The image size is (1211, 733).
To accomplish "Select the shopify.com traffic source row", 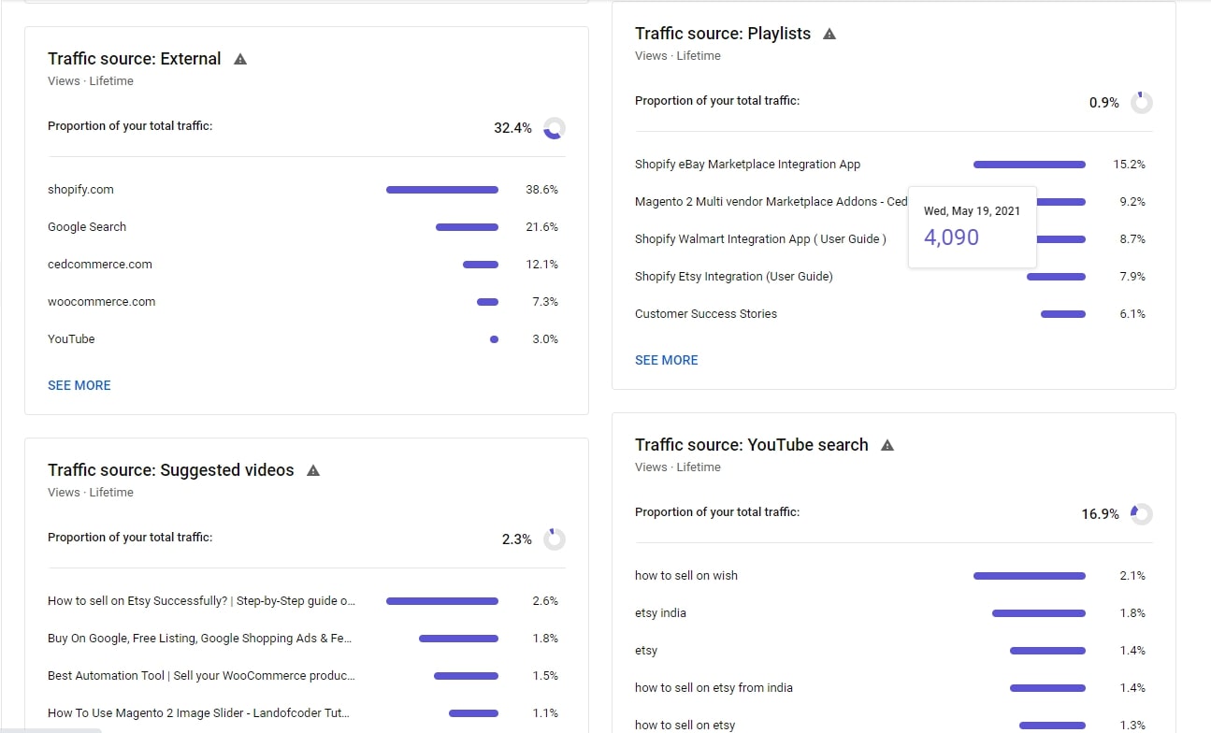I will [307, 190].
